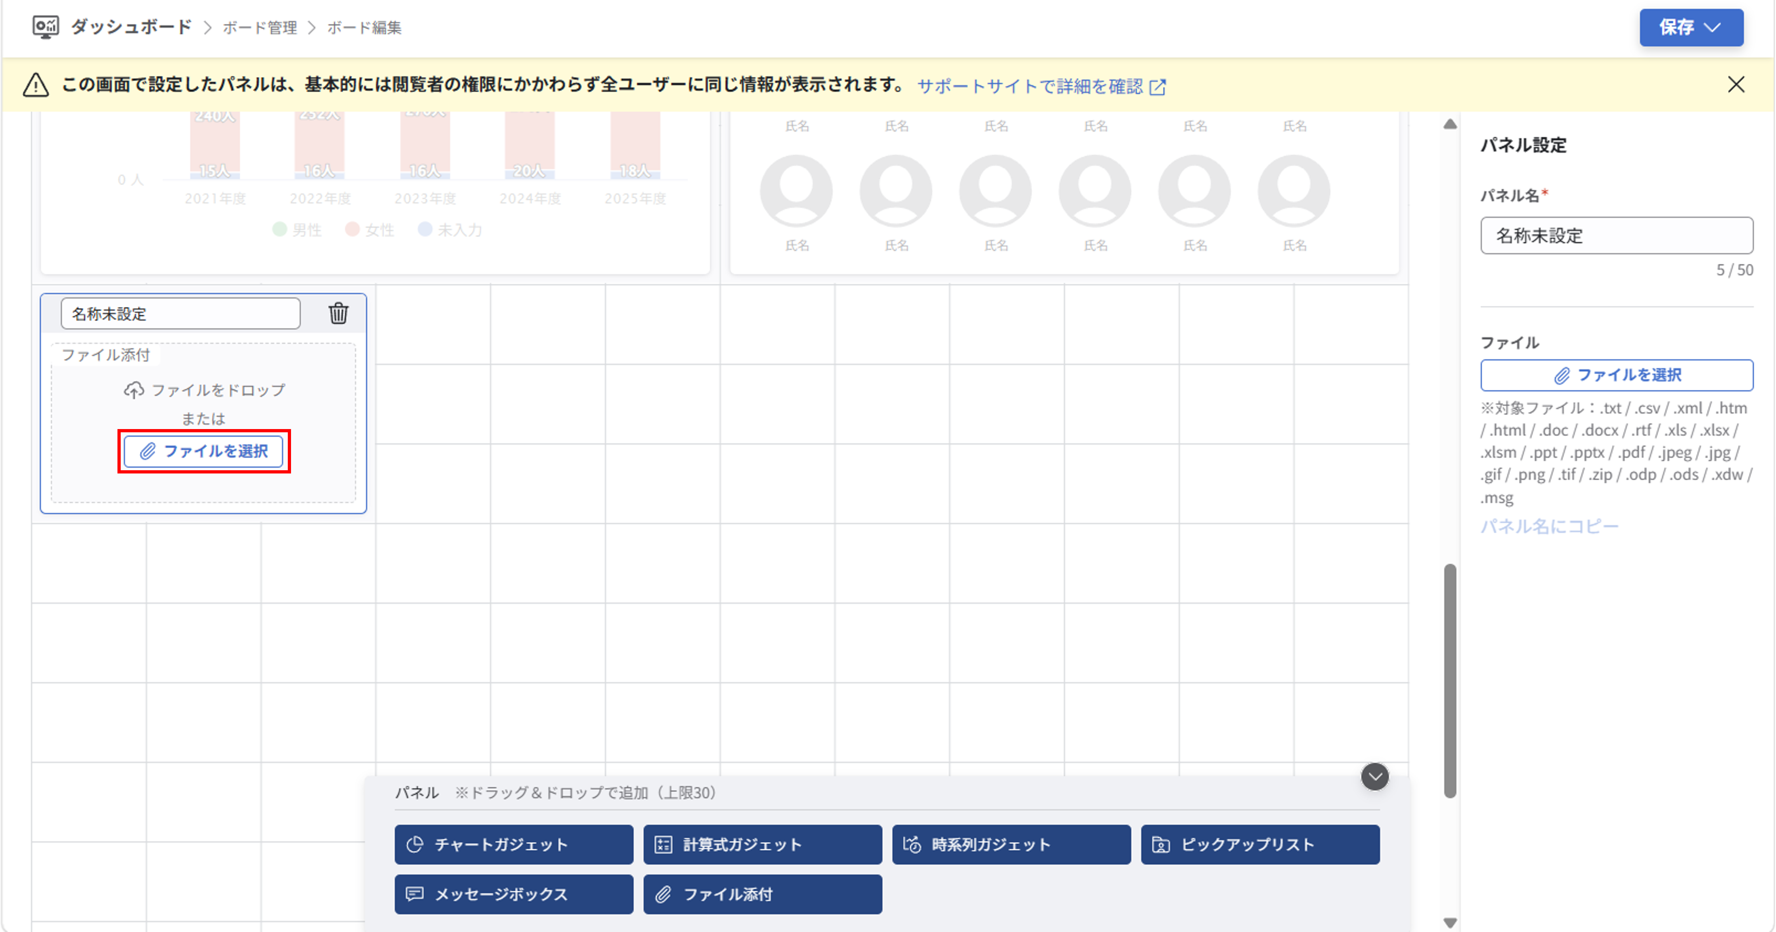Click the first avatar placeholder in pickup list
Image resolution: width=1776 pixels, height=932 pixels.
click(x=796, y=191)
